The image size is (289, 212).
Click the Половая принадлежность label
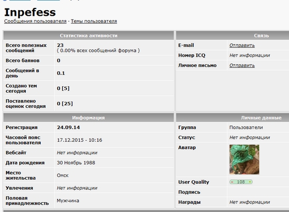[27, 201]
